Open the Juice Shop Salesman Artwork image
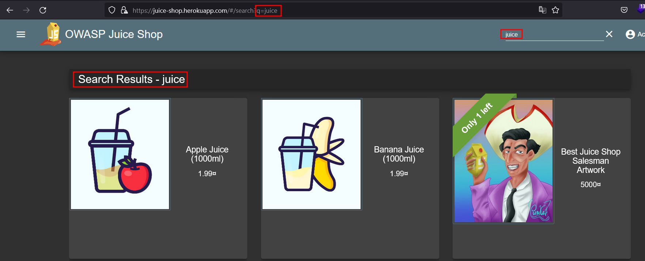Viewport: 645px width, 261px height. tap(503, 161)
